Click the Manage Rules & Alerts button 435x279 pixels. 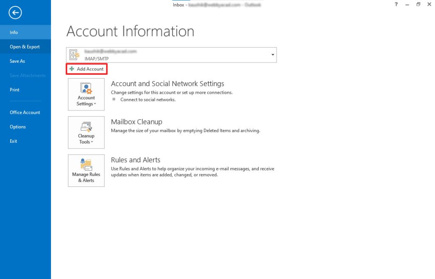click(x=86, y=171)
